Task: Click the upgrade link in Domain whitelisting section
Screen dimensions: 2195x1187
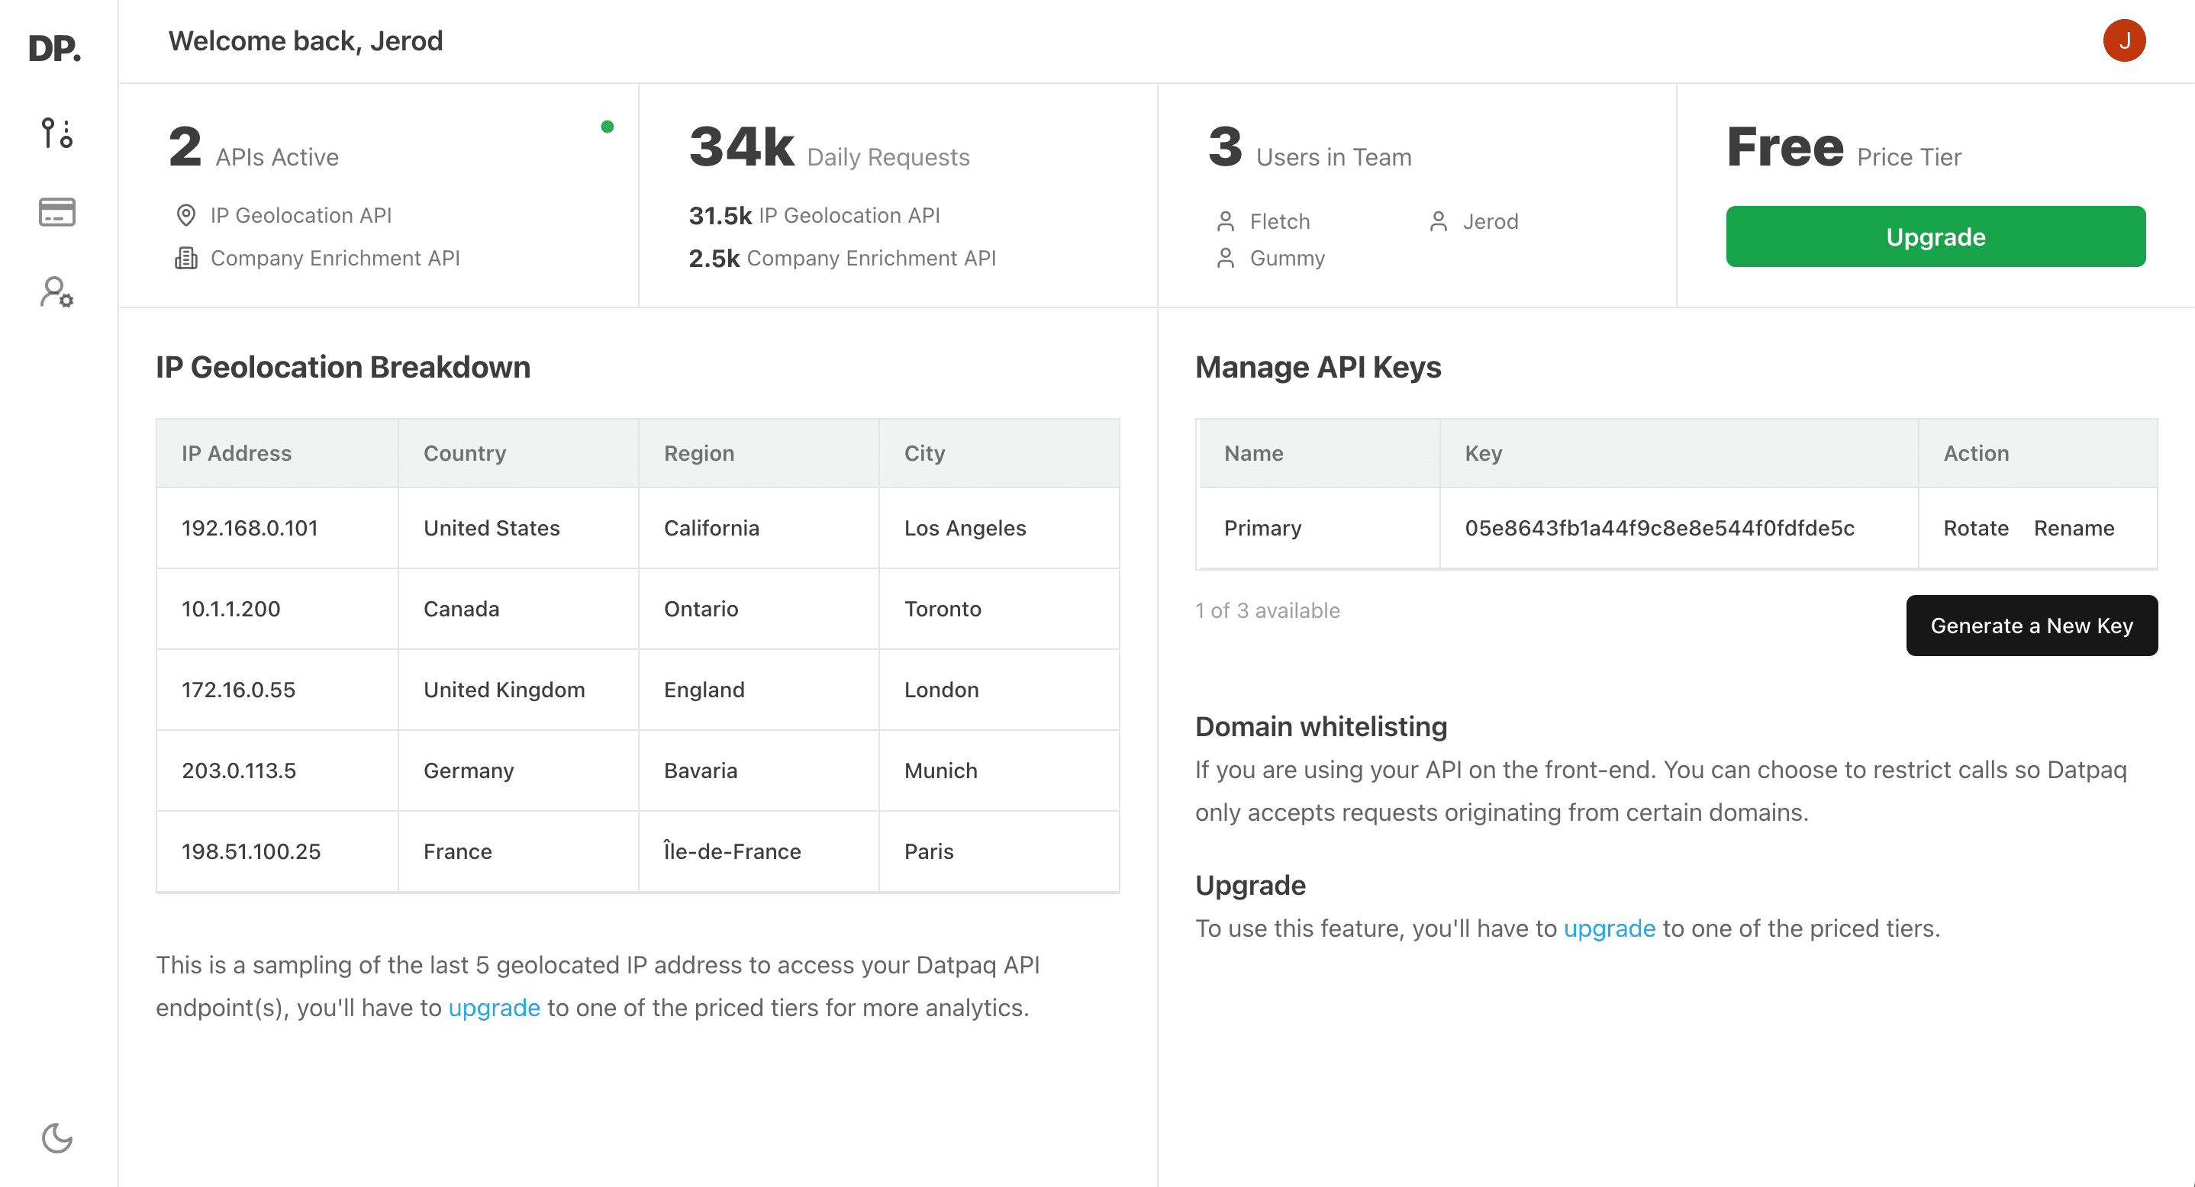Action: click(1609, 928)
